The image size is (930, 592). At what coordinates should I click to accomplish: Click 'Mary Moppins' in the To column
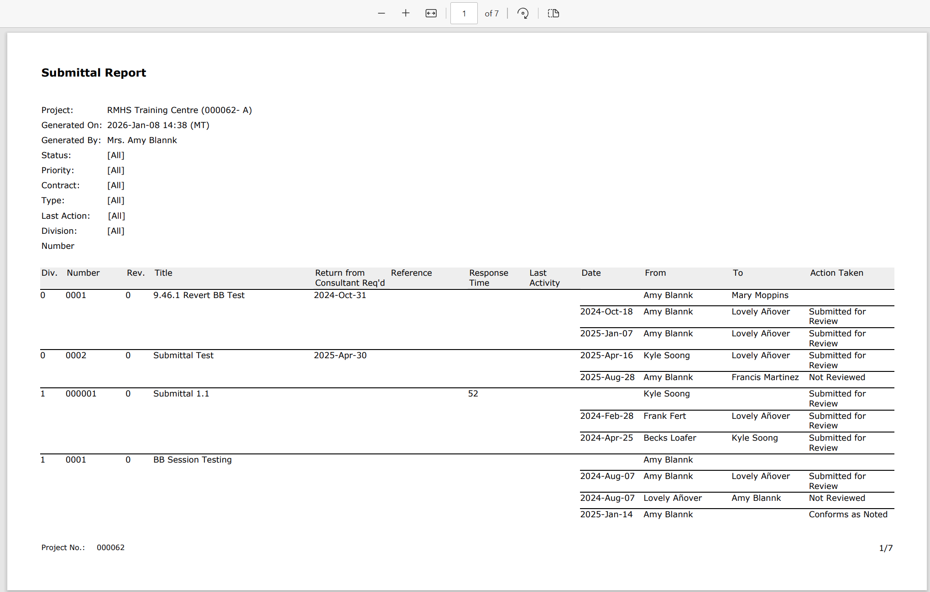tap(760, 295)
